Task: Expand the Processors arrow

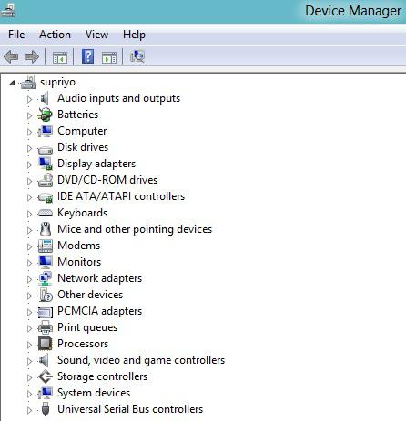Action: (29, 345)
